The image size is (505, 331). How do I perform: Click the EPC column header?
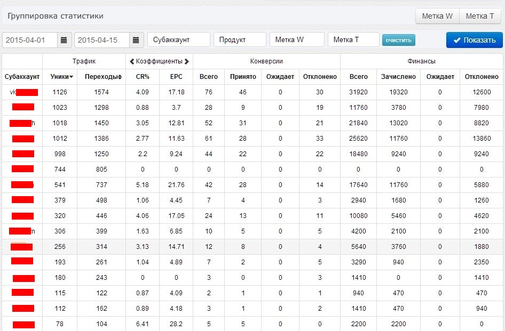176,77
